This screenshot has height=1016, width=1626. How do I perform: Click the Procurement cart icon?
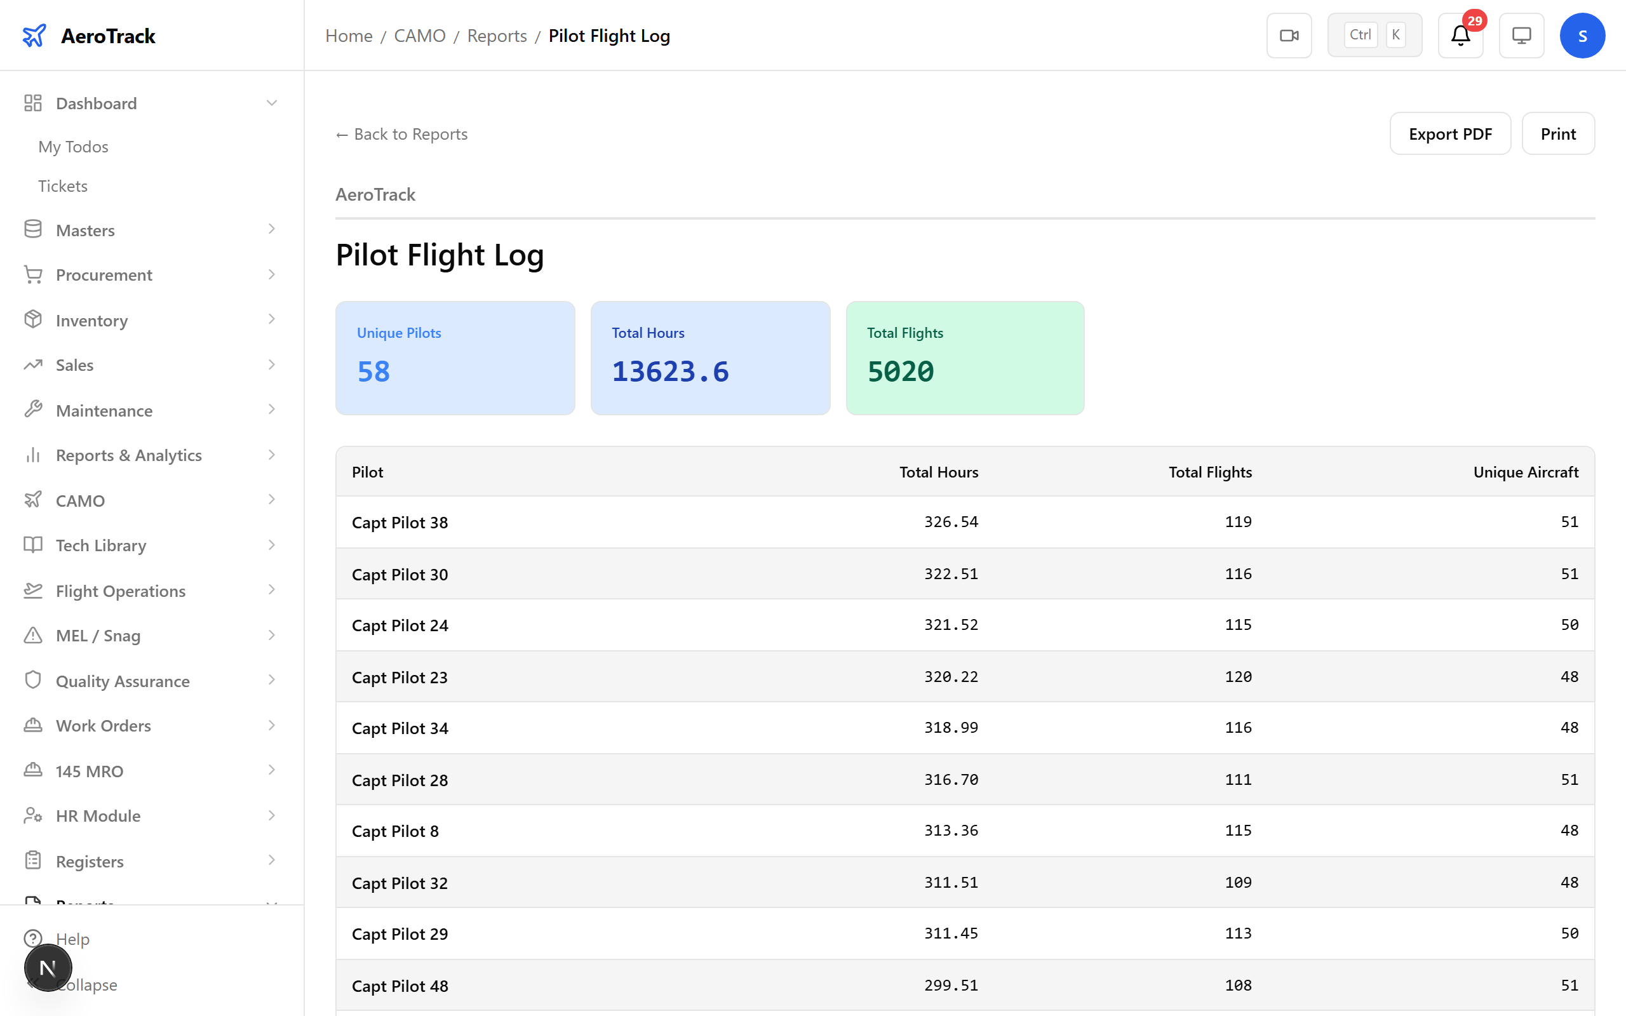point(33,274)
